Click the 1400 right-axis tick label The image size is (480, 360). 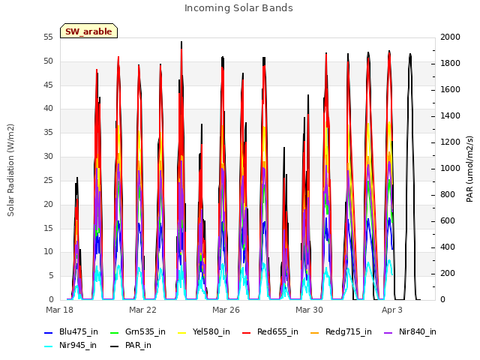(x=450, y=115)
